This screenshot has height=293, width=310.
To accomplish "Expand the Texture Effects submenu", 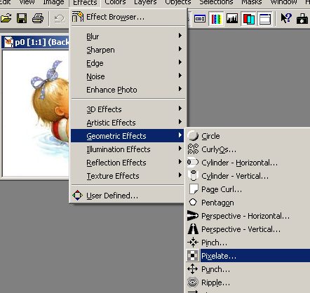I will click(x=128, y=176).
